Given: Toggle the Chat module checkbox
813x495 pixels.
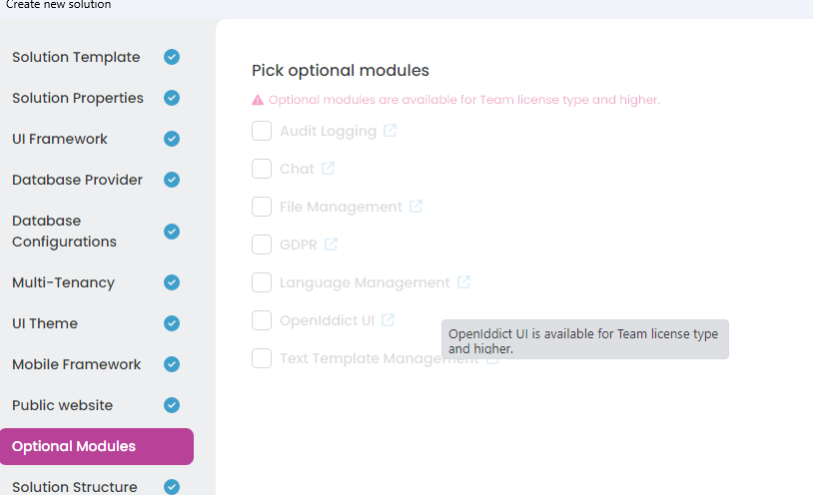Looking at the screenshot, I should click(x=262, y=169).
